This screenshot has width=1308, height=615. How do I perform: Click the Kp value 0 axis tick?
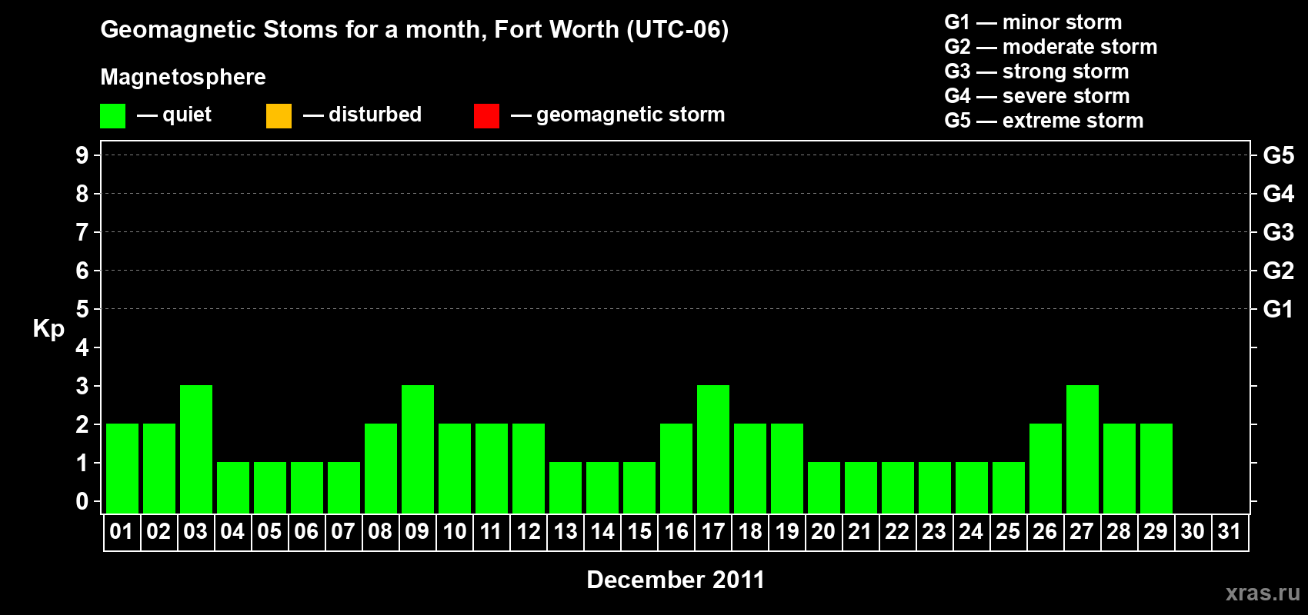coord(82,501)
